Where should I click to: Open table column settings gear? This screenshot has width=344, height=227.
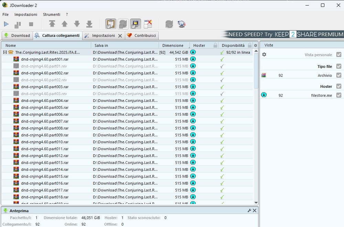coord(256,45)
